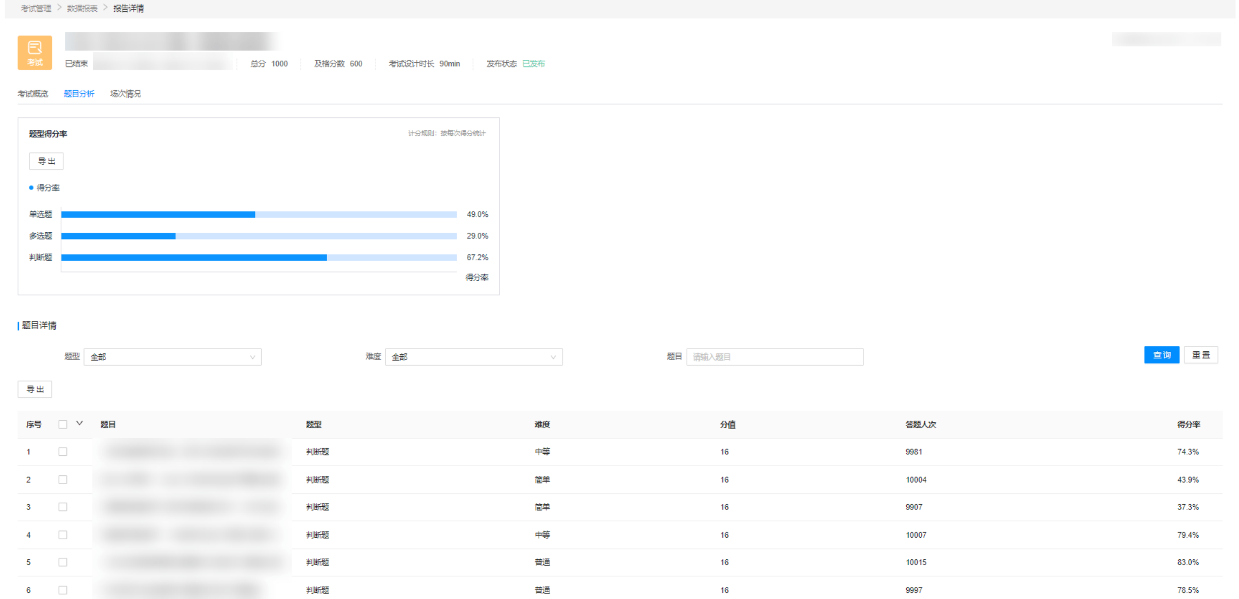The image size is (1239, 599).
Task: Check the checkbox for row 1
Action: click(63, 452)
